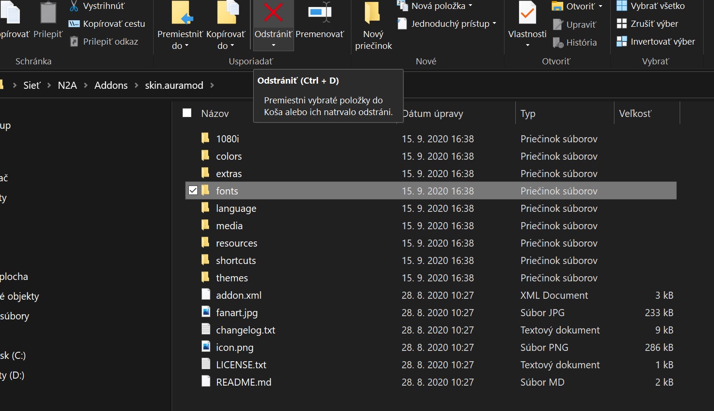
Task: Click the Vystrihnúť scissors icon
Action: (x=74, y=6)
